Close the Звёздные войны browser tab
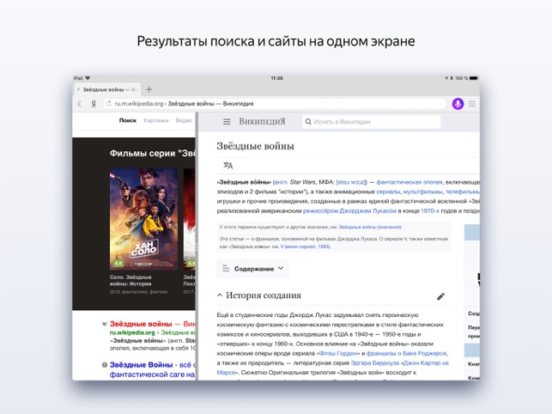 [78, 89]
